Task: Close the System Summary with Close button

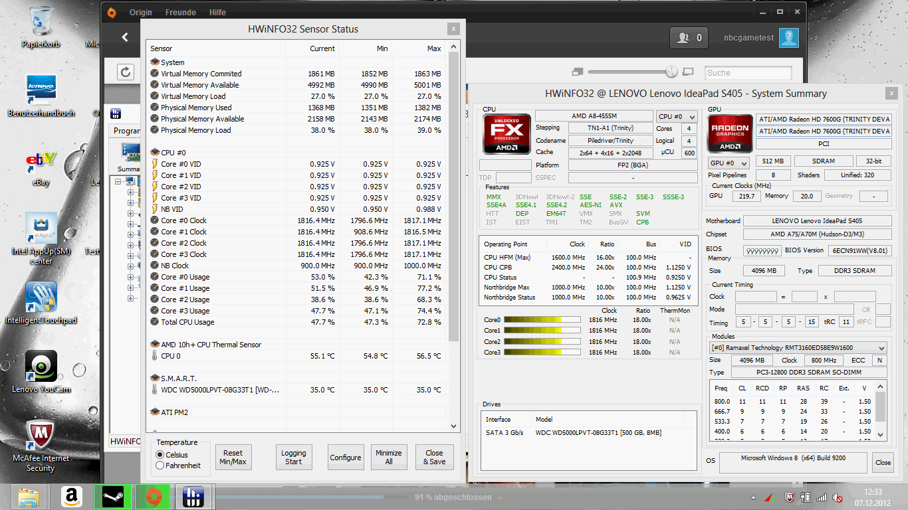Action: pos(883,462)
